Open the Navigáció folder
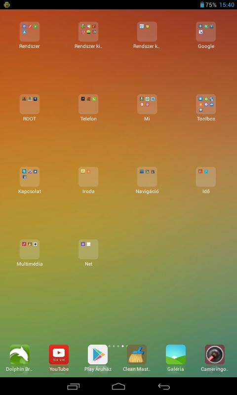 click(147, 177)
